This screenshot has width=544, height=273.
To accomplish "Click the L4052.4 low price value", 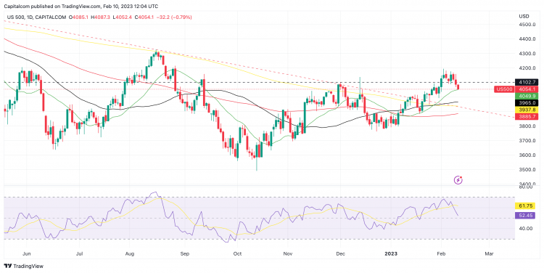I will pos(123,17).
